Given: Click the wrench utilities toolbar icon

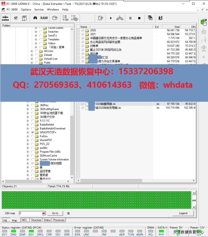Looking at the screenshot, I should [16, 18].
